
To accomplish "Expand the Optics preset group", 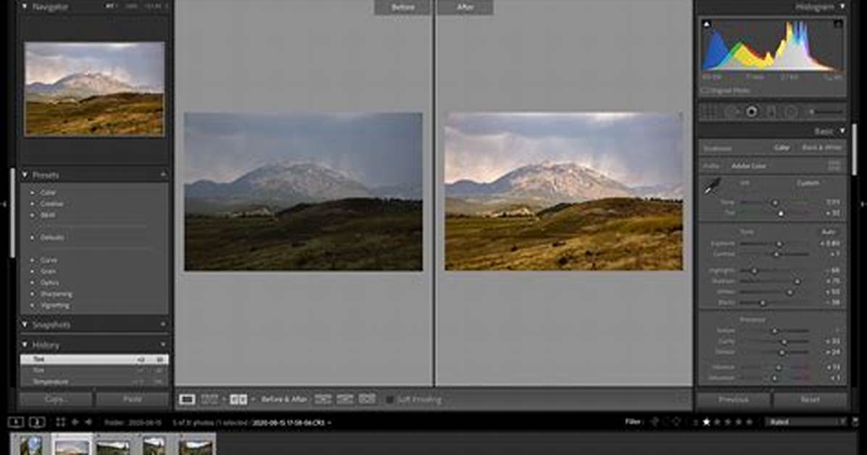I will point(32,283).
